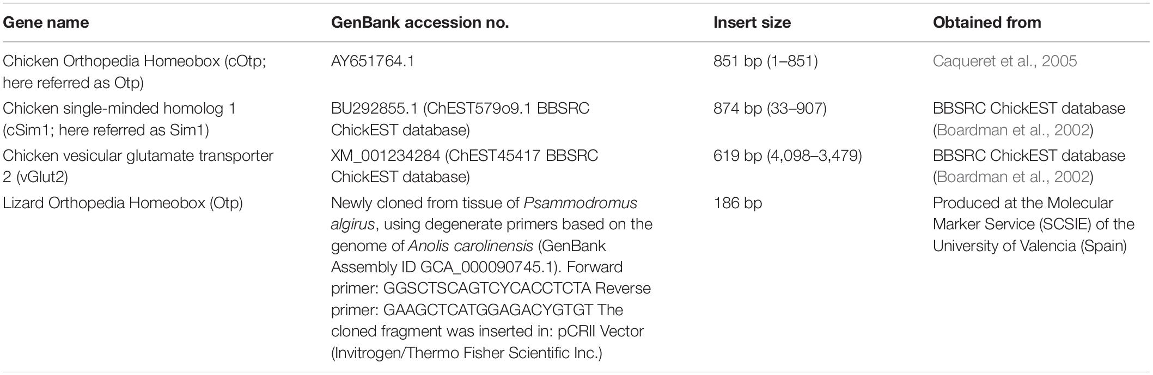The image size is (1153, 375).
Task: Open Boardman et al., 2002 link in vGlut2 row
Action: click(1014, 177)
